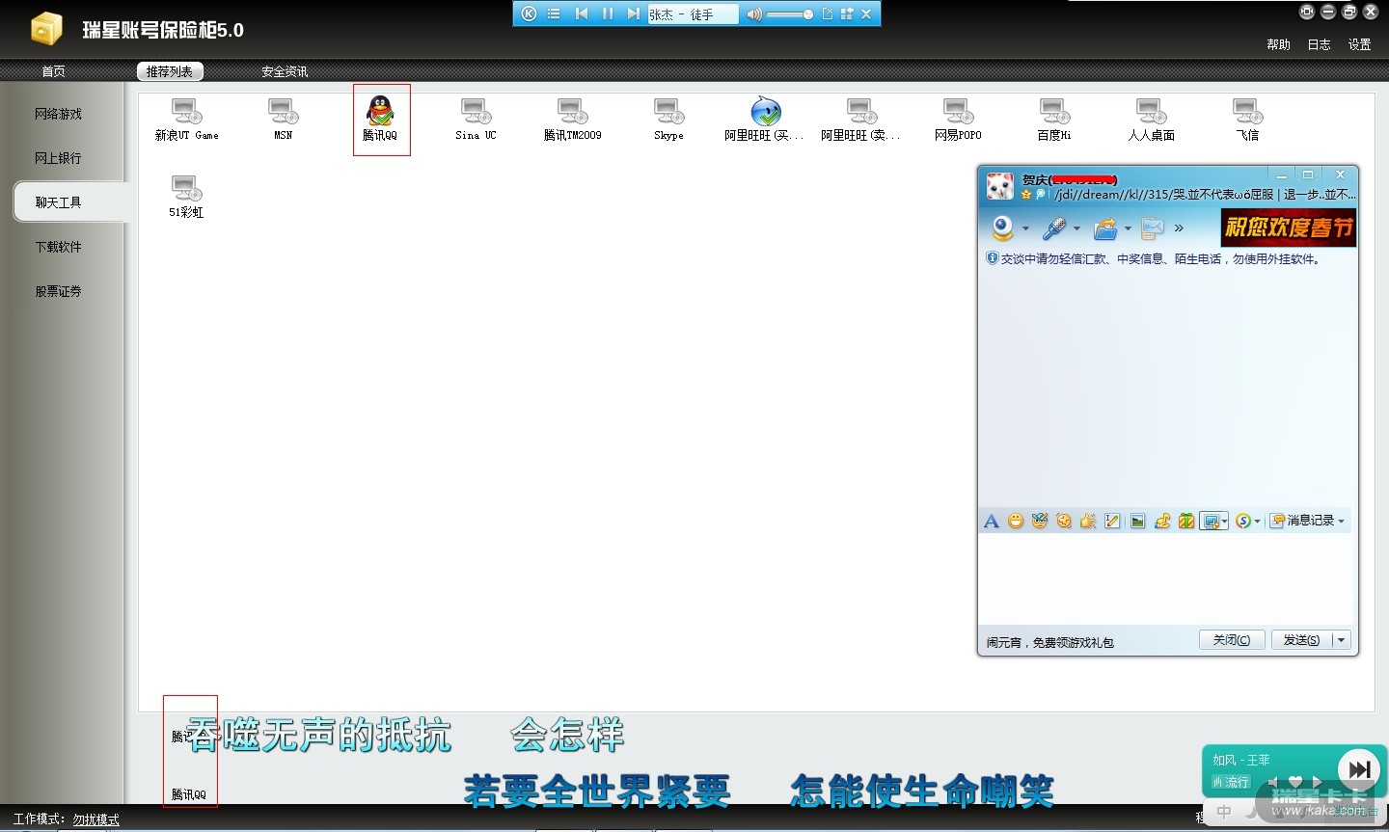Viewport: 1389px width, 832px height.
Task: Open the send options arrow beside 发送
Action: [x=1341, y=640]
